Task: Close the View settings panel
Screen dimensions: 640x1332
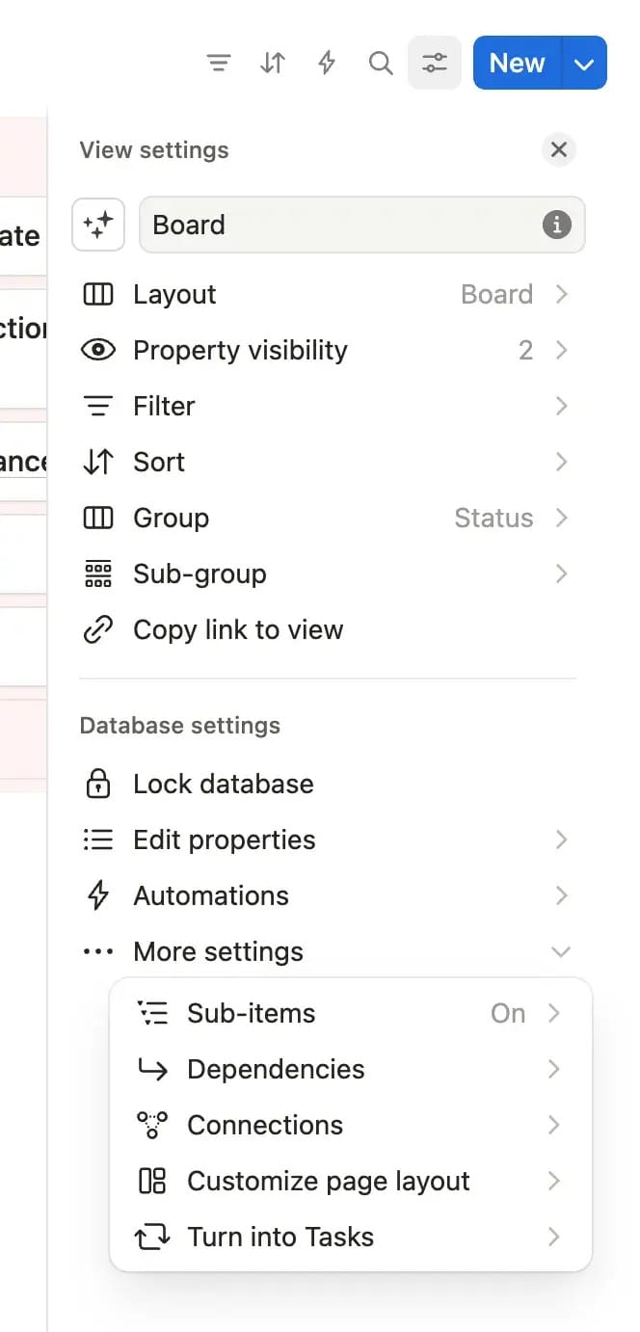Action: pos(558,149)
